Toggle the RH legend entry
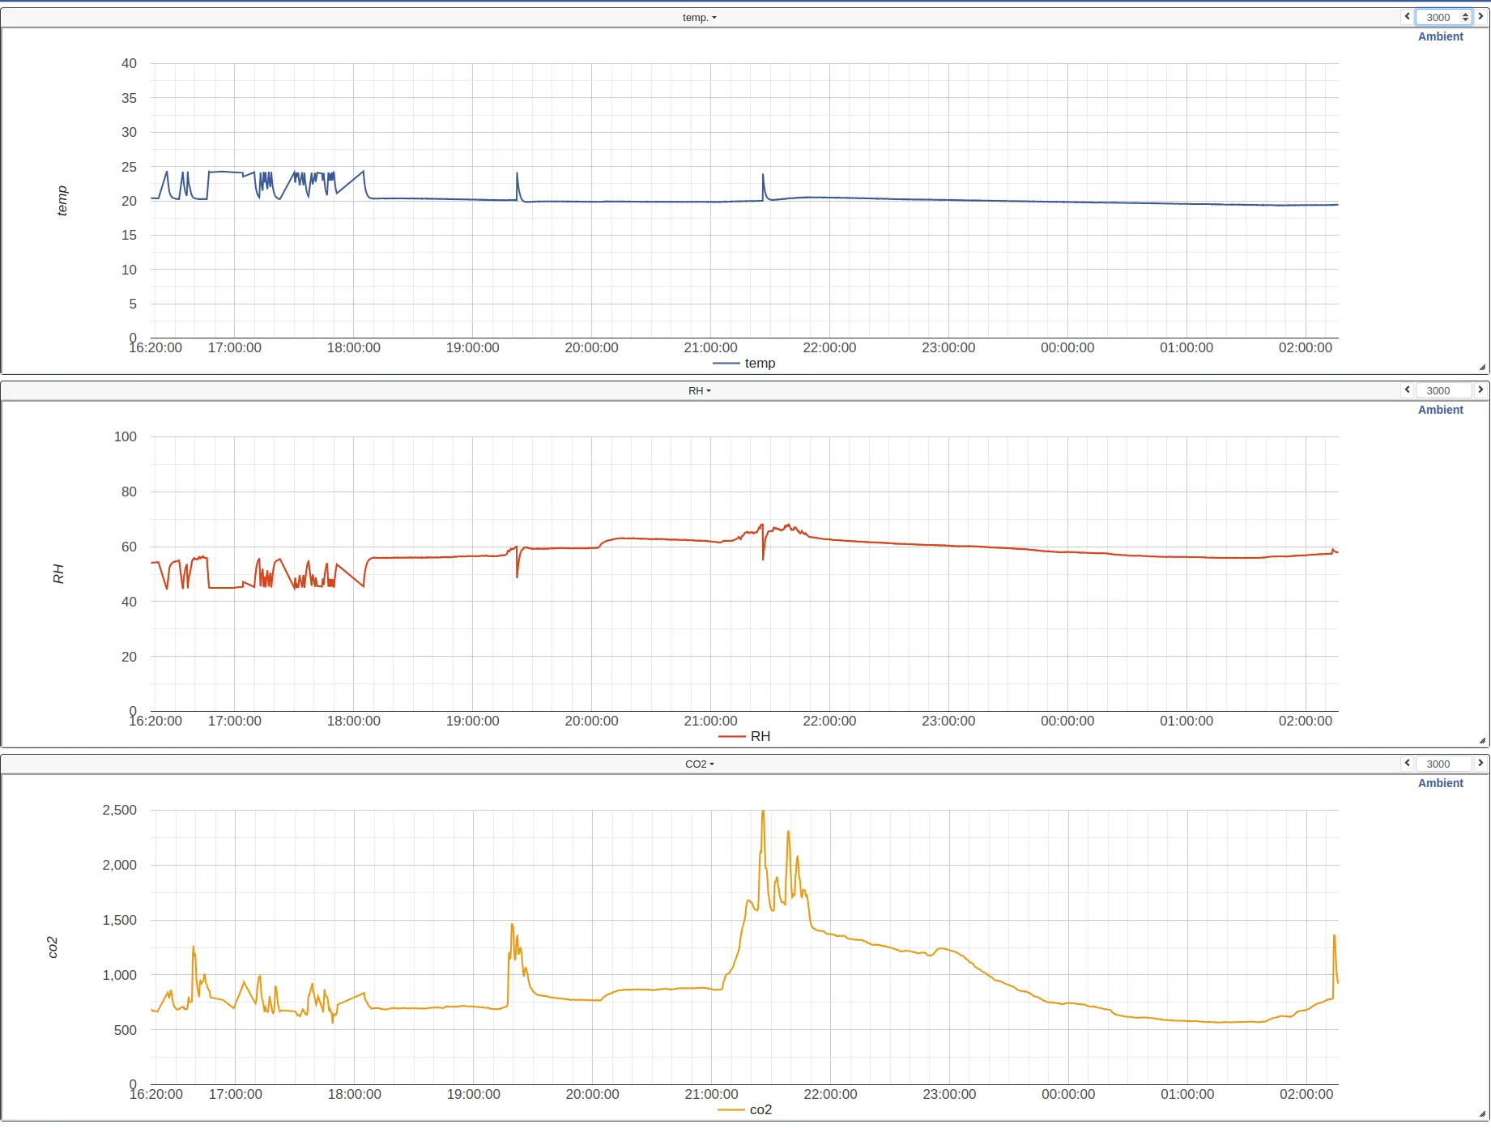The image size is (1491, 1128). [744, 736]
